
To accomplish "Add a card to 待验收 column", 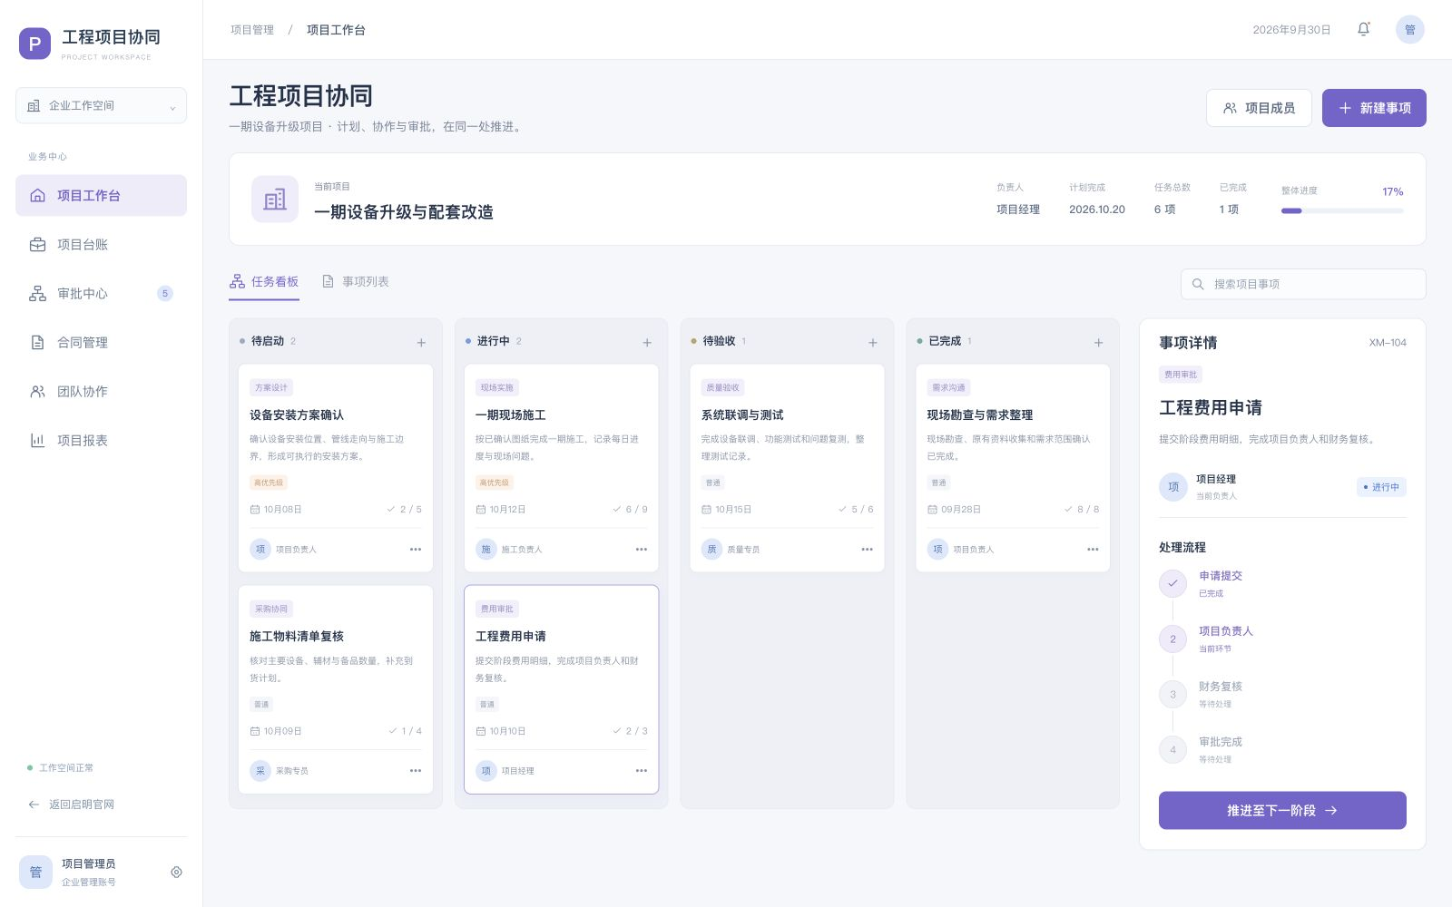I will coord(873,342).
